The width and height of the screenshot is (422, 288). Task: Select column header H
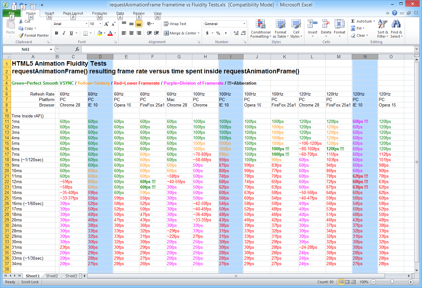tap(205, 57)
